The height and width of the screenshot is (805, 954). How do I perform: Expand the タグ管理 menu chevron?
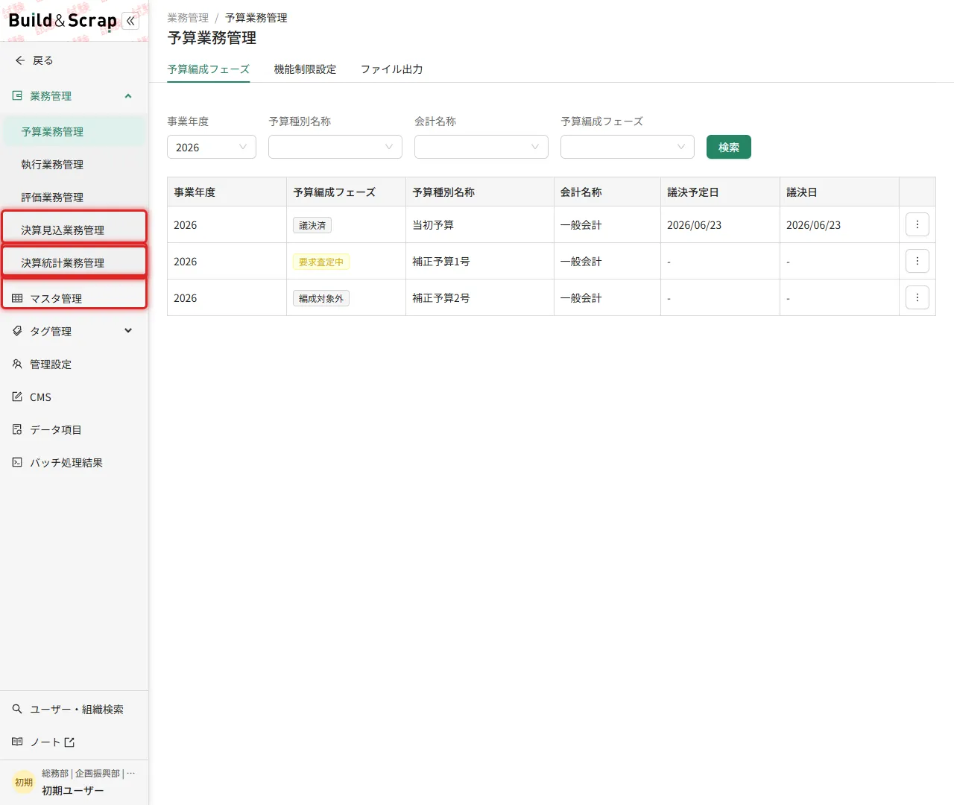[x=128, y=331]
